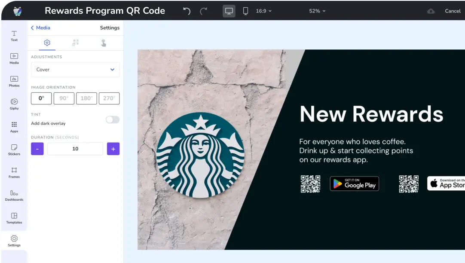Open the Photos panel

tap(14, 82)
